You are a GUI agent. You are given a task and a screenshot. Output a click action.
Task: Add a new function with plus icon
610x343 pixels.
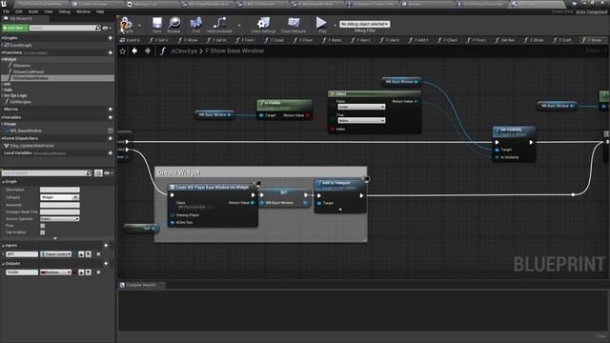(x=111, y=52)
